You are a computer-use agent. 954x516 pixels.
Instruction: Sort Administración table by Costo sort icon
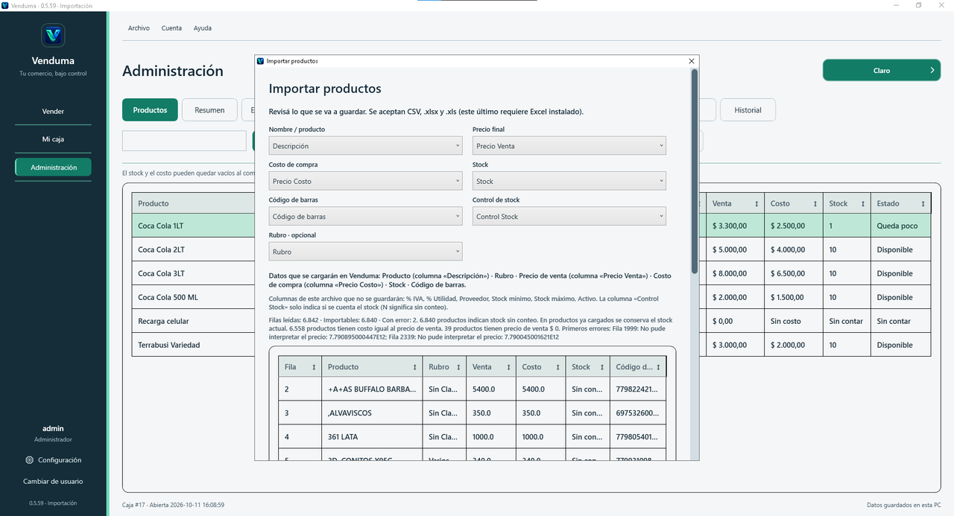[815, 203]
